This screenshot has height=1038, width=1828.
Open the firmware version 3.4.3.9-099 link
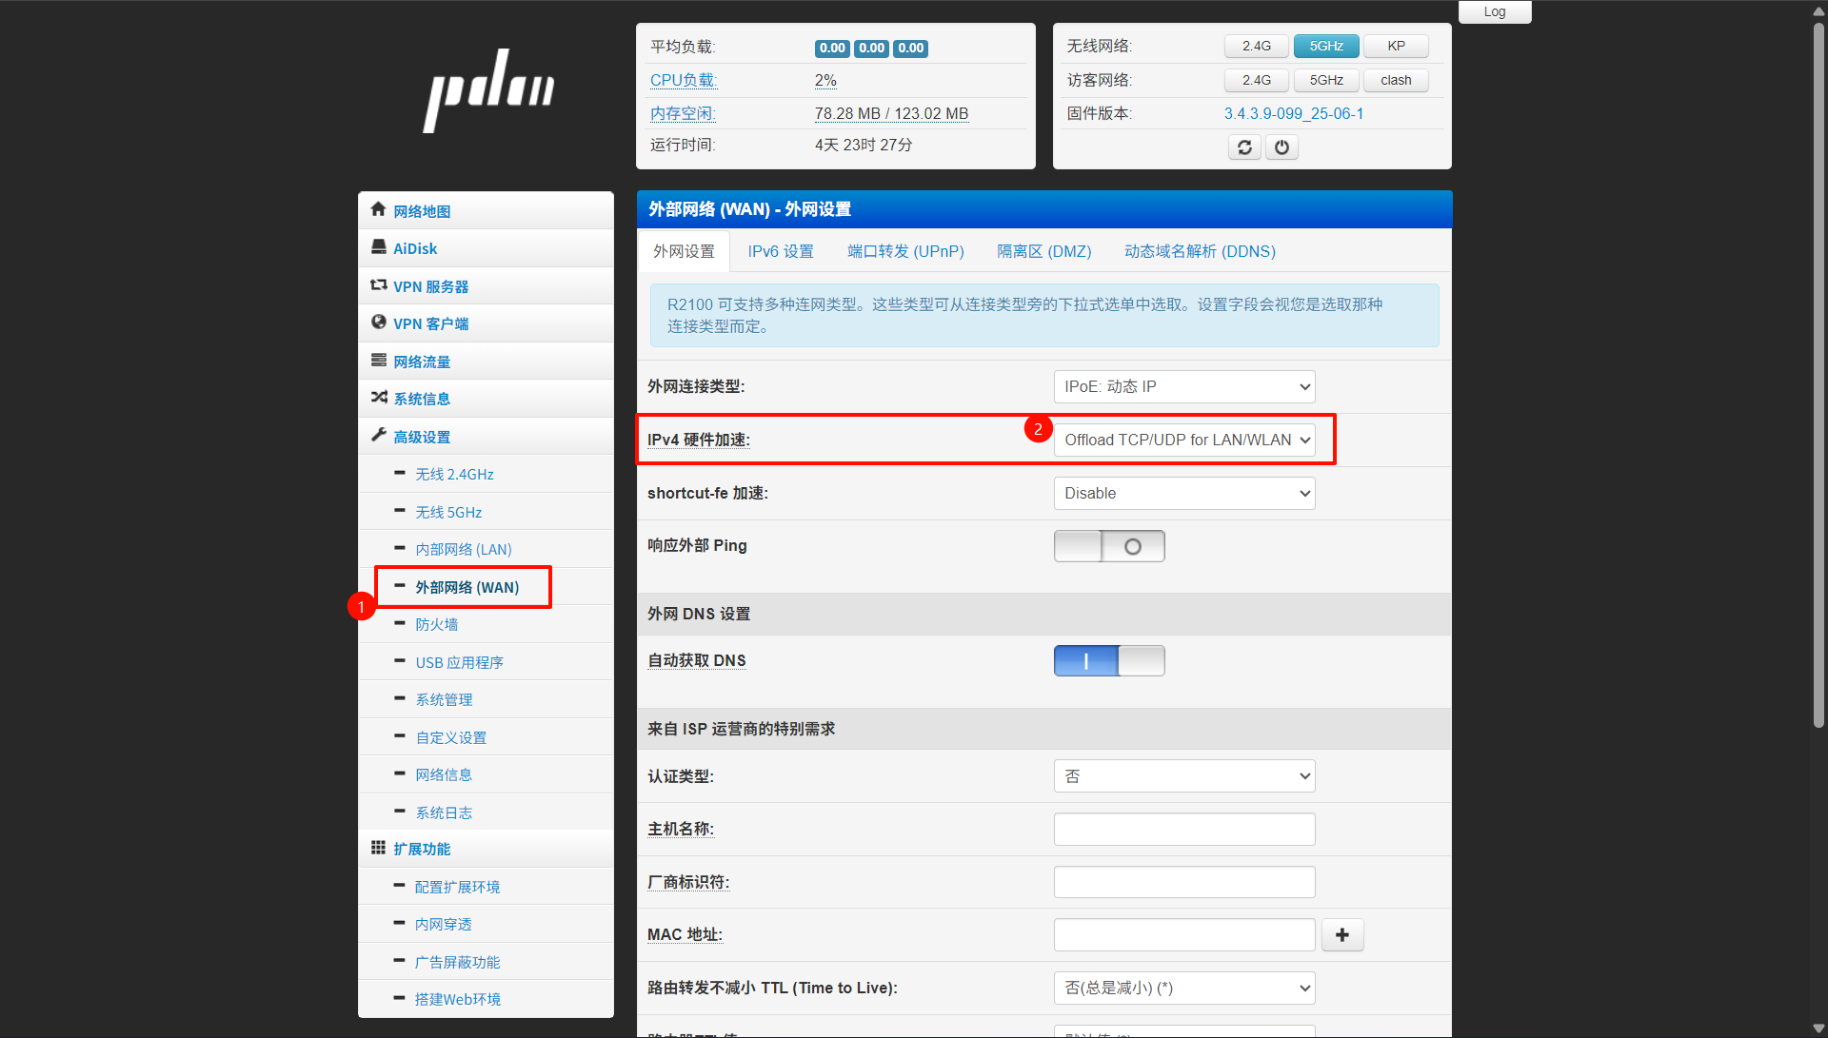1293,113
